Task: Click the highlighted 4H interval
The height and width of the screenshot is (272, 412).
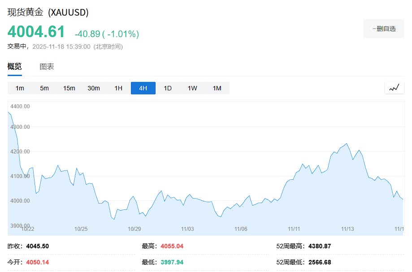Action: pos(143,88)
